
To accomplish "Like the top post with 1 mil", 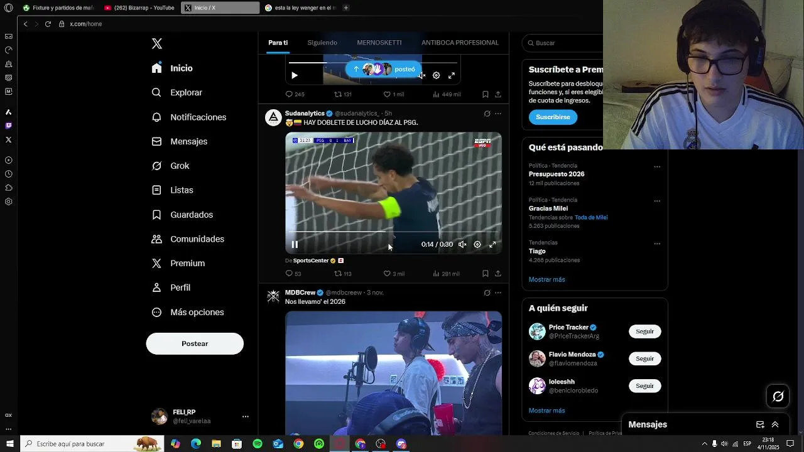I will (x=394, y=94).
